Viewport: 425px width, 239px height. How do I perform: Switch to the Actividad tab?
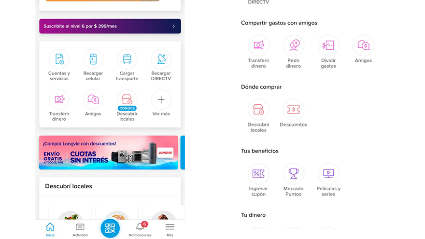80,229
